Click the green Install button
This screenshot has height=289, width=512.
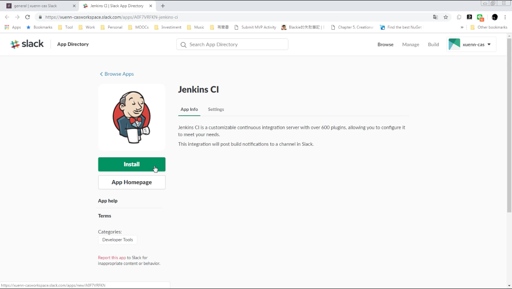(x=132, y=165)
